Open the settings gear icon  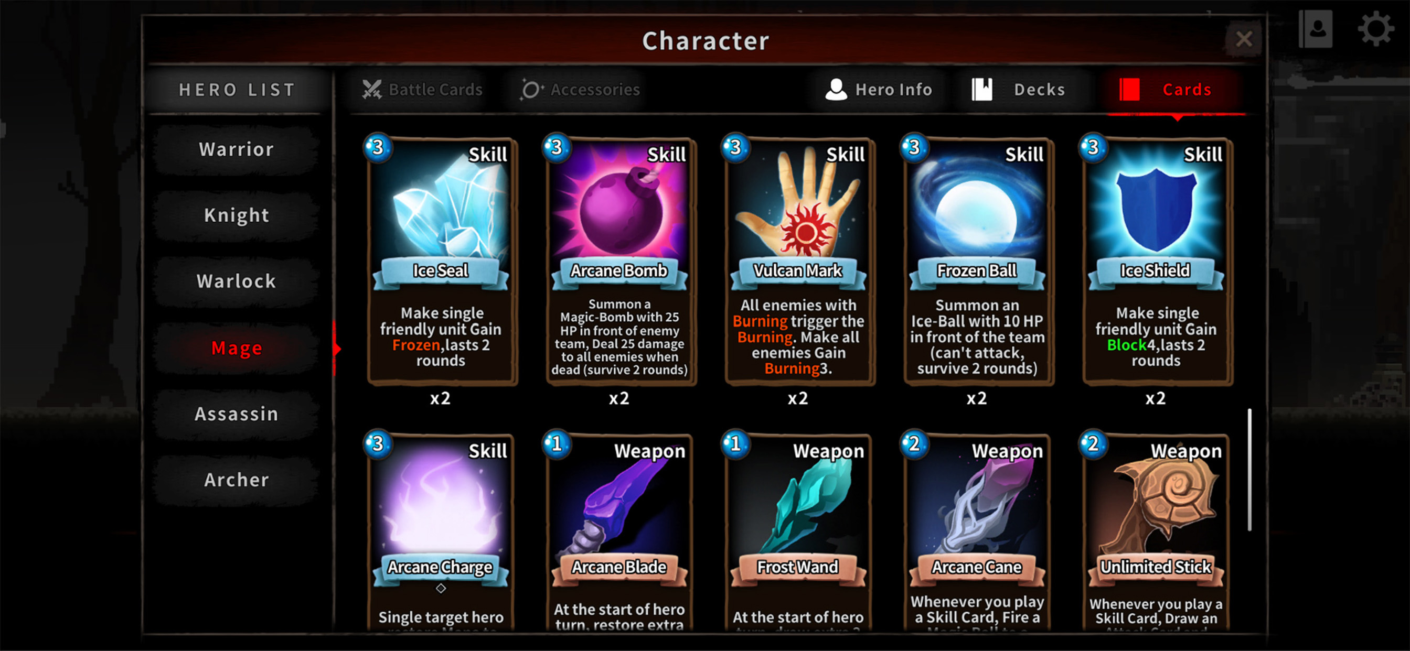click(x=1376, y=29)
